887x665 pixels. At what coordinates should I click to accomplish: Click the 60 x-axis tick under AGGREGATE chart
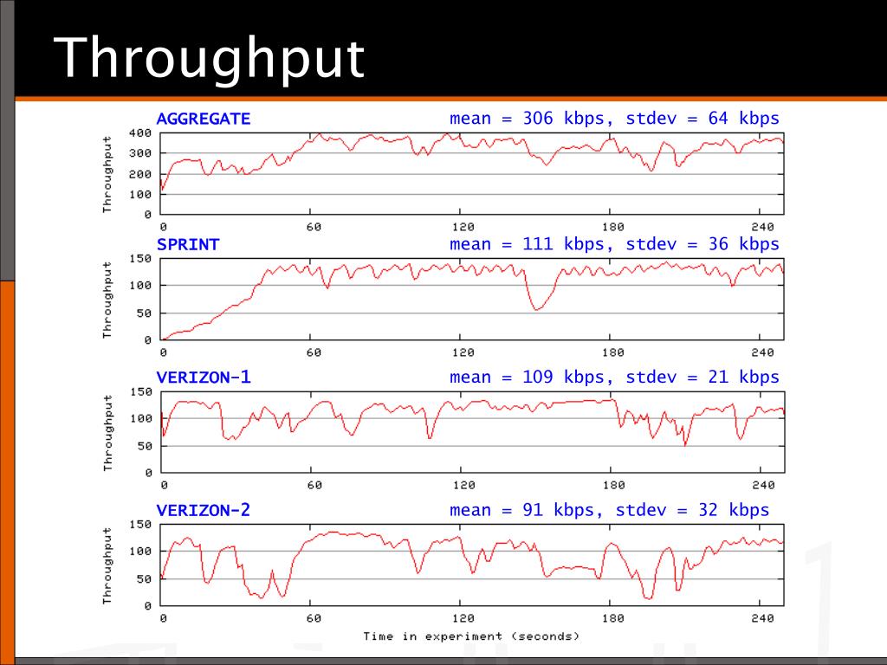pyautogui.click(x=314, y=227)
